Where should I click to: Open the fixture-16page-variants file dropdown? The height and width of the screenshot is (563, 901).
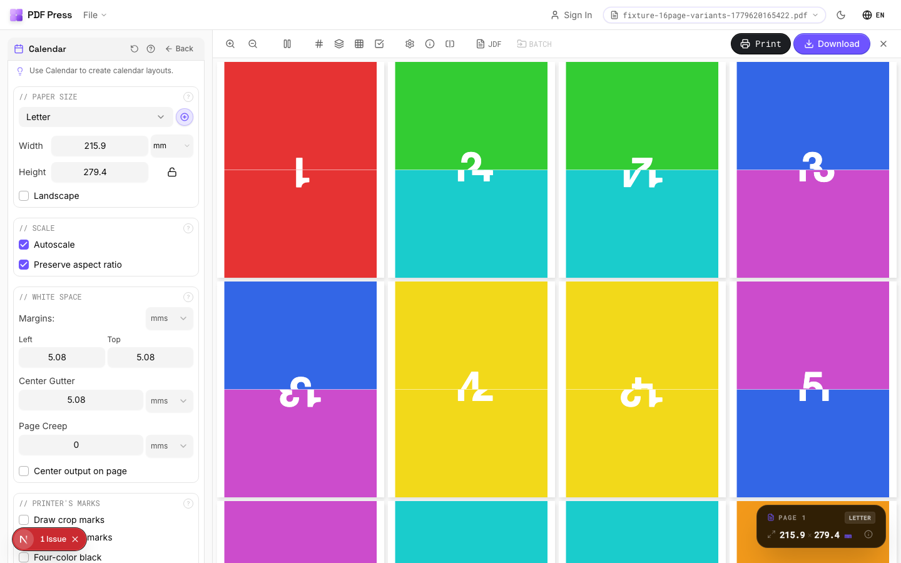click(715, 15)
